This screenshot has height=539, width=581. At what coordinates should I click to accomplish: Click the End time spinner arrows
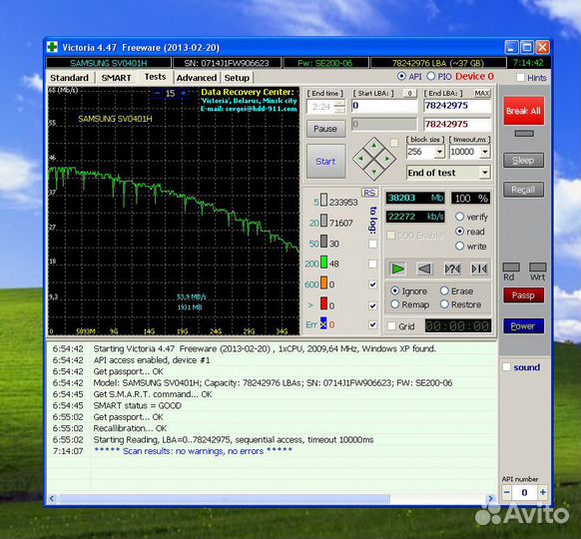click(339, 107)
